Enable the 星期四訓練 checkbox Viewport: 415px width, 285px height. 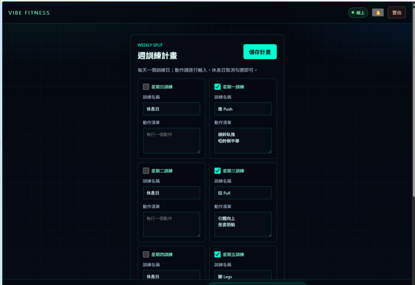tap(146, 254)
